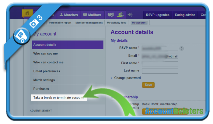The width and height of the screenshot is (213, 124).
Task: Click Take a break or terminate account
Action: [59, 97]
